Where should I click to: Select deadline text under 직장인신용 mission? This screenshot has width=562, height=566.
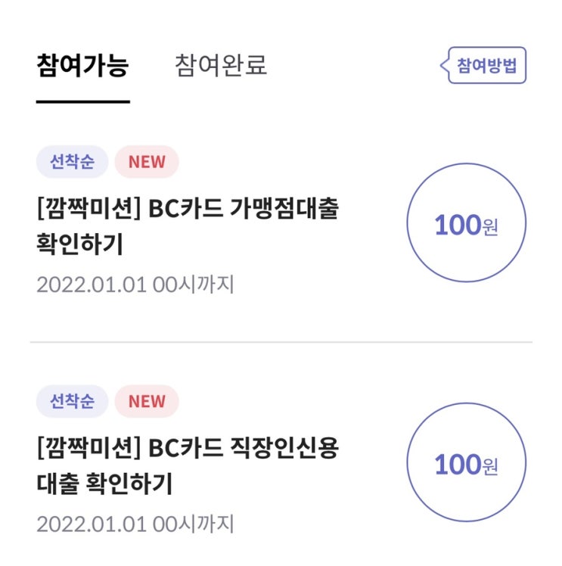point(135,524)
